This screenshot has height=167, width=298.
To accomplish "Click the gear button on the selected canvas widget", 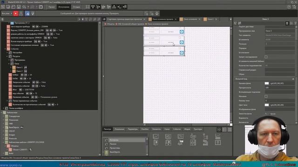I will coord(182,52).
